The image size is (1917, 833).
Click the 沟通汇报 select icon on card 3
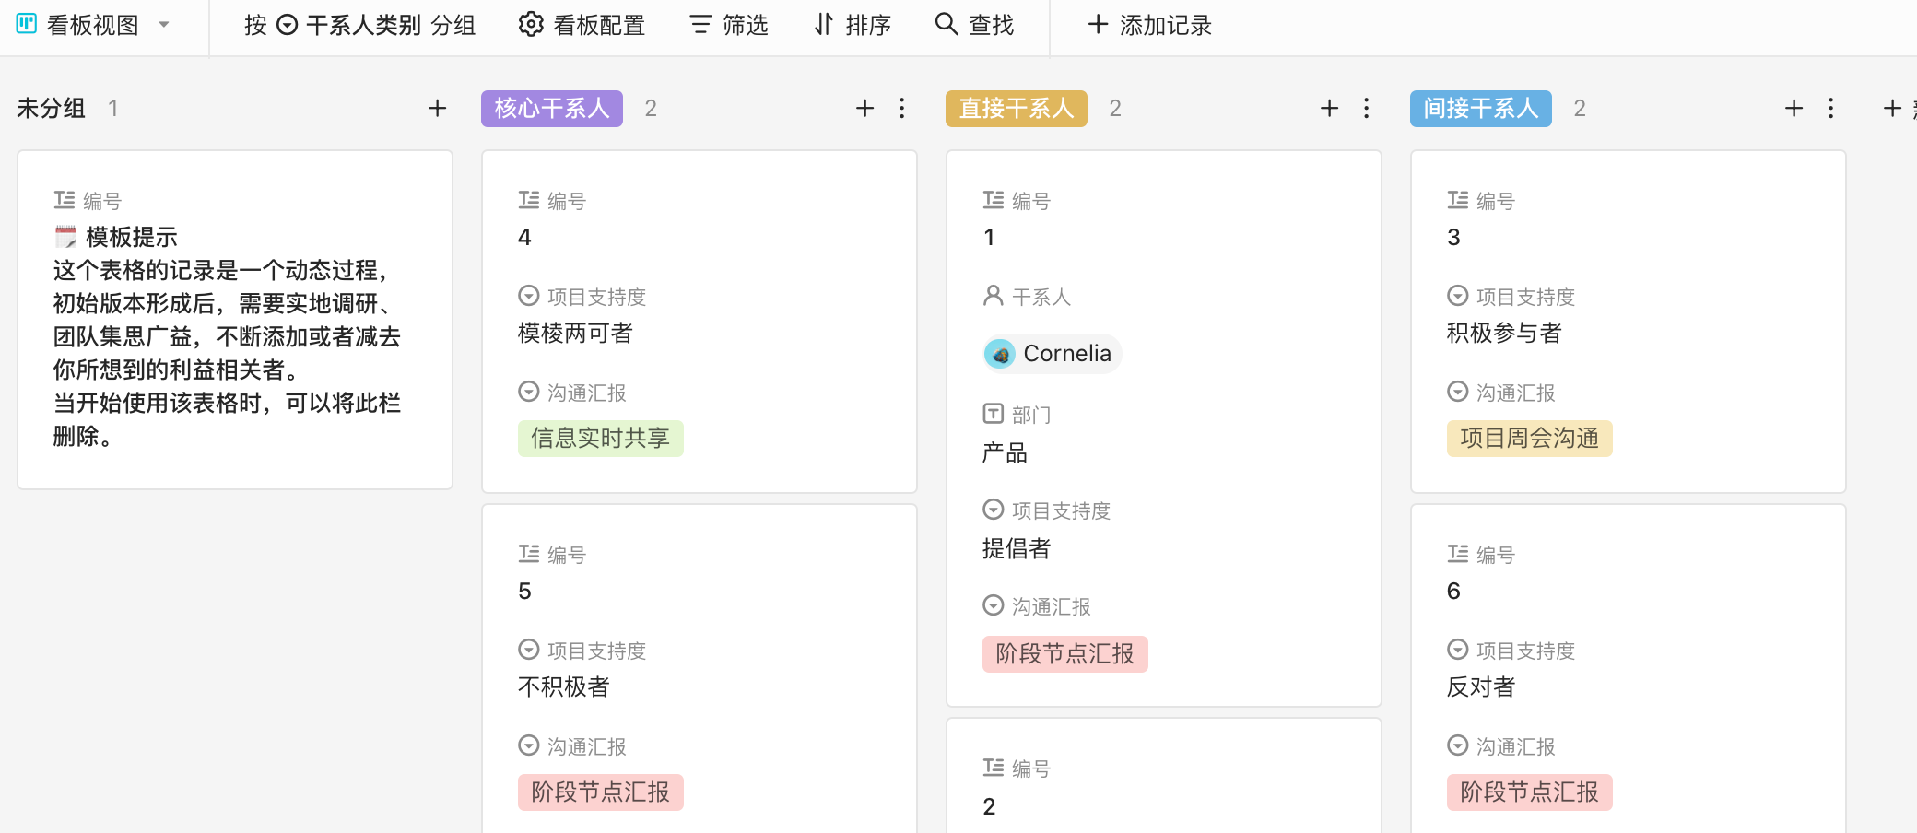pyautogui.click(x=1457, y=392)
